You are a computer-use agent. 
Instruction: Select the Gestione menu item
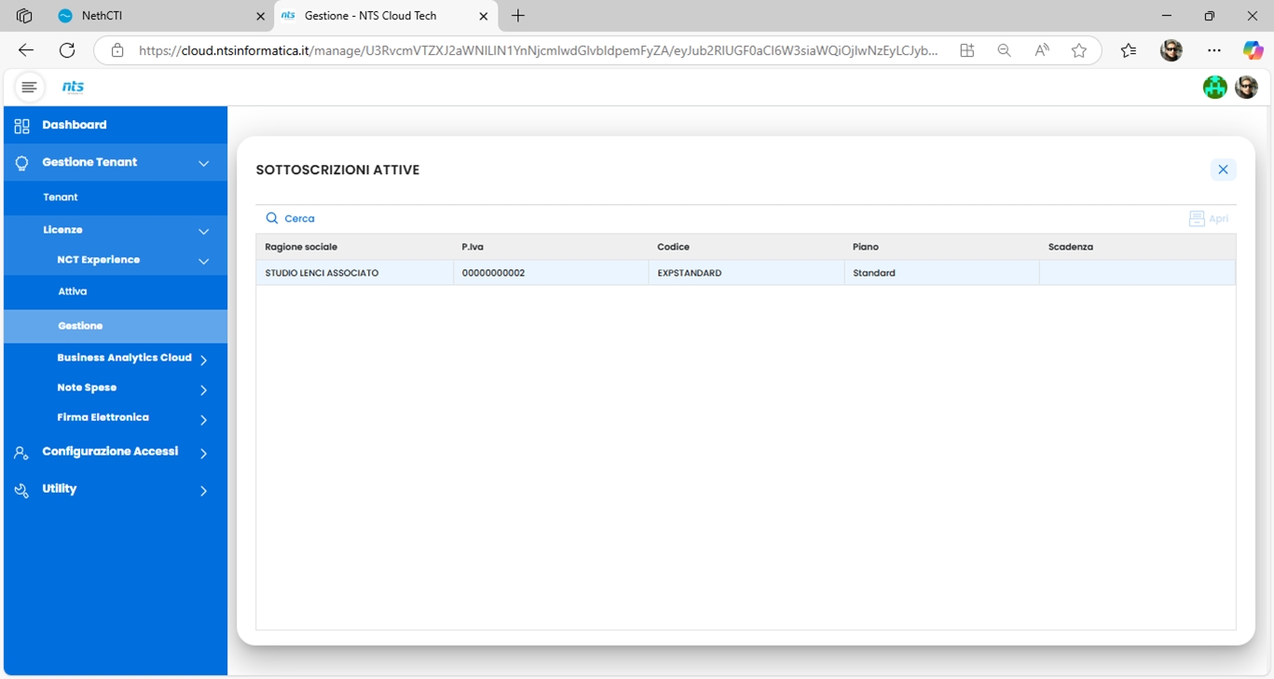coord(116,326)
